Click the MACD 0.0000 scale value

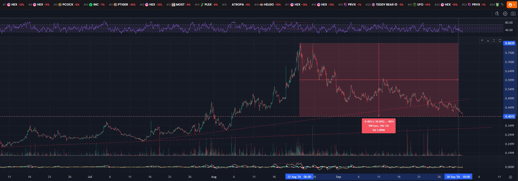point(510,167)
